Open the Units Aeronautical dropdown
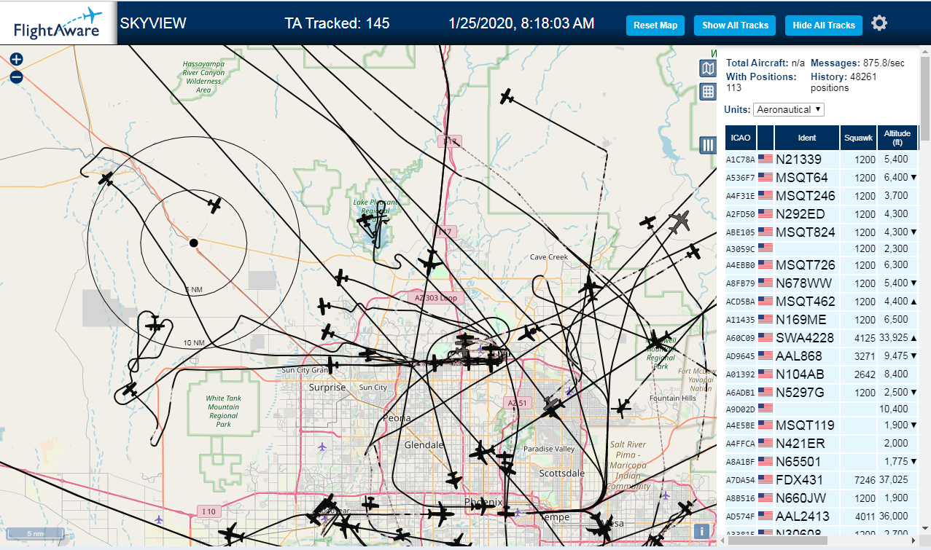 (x=789, y=109)
